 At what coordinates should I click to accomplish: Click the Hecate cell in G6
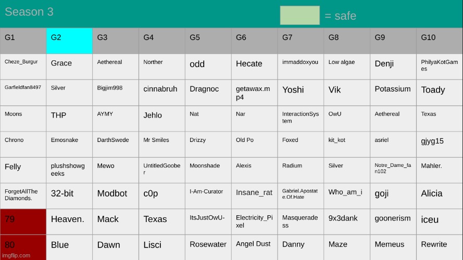point(254,67)
